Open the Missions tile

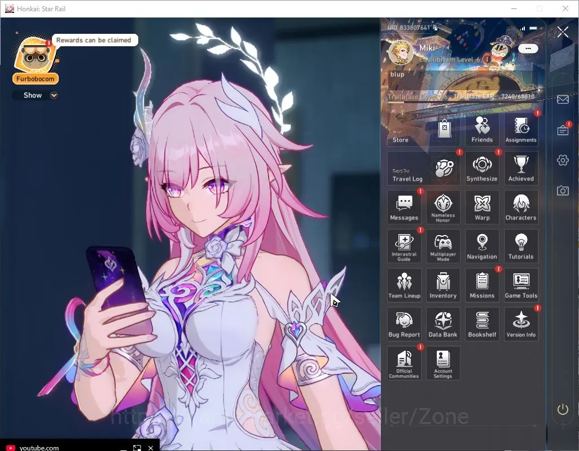pos(482,285)
